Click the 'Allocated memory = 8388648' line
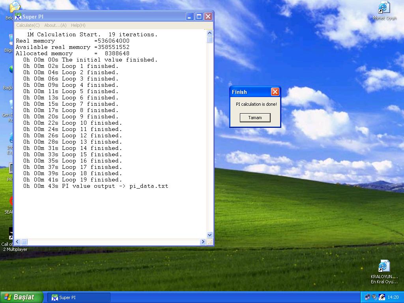Viewport: 404px width, 303px height. [73, 54]
